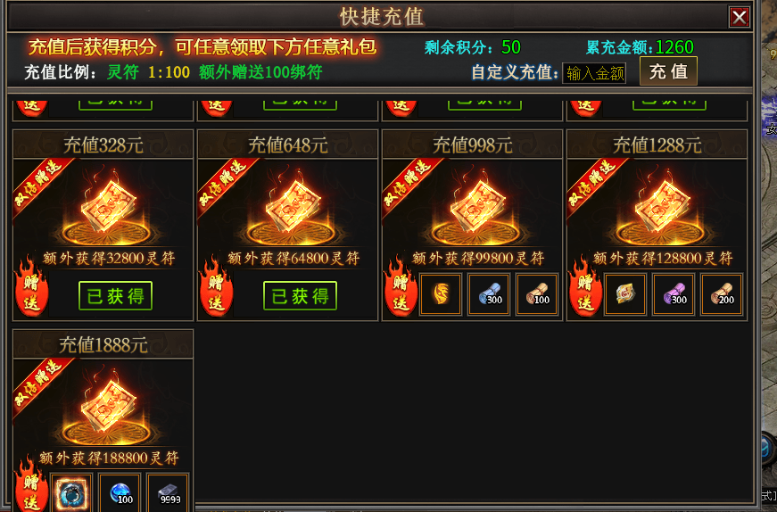Focus the 输入金额 custom amount field
This screenshot has width=777, height=512.
(x=593, y=73)
